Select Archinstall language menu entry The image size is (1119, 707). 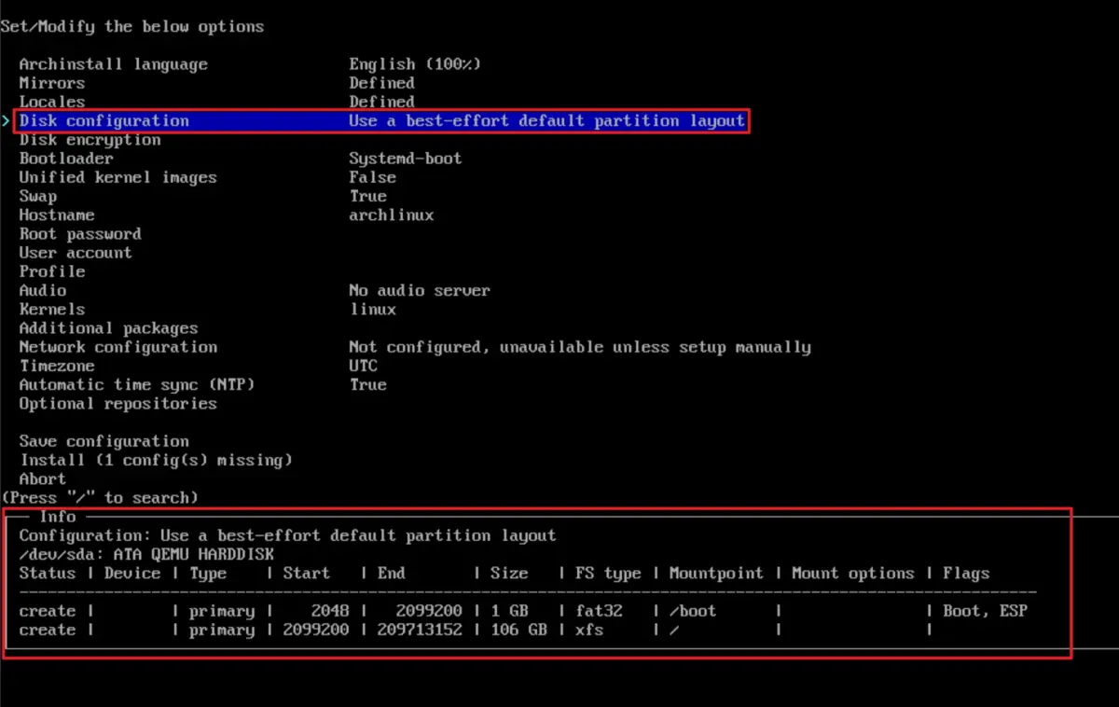point(113,64)
